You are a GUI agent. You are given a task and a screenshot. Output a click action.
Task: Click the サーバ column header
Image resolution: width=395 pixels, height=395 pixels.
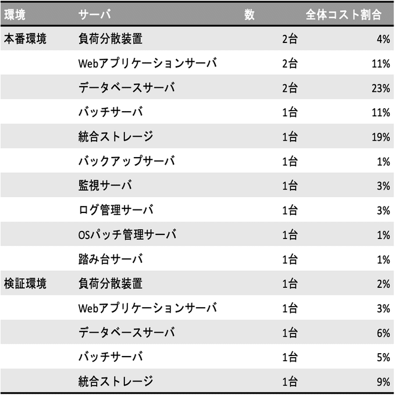point(94,15)
